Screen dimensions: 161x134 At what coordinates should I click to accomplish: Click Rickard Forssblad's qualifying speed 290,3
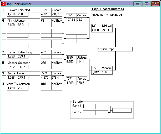(x=23, y=14)
